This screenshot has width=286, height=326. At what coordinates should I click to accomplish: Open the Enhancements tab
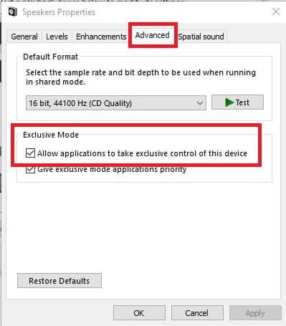(x=101, y=37)
